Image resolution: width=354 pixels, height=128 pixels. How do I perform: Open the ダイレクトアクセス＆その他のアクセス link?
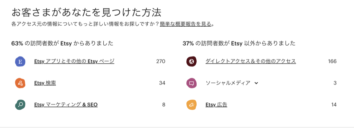(x=251, y=61)
